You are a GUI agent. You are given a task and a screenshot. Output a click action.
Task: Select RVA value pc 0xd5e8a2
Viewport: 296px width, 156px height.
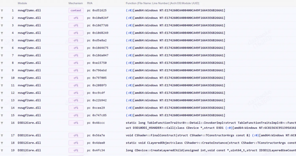click(97, 40)
